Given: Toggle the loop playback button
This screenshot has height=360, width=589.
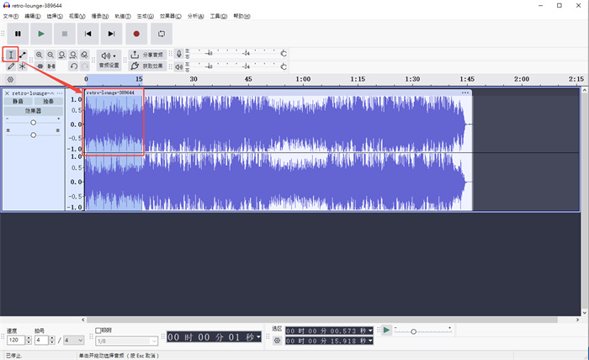Looking at the screenshot, I should 161,34.
